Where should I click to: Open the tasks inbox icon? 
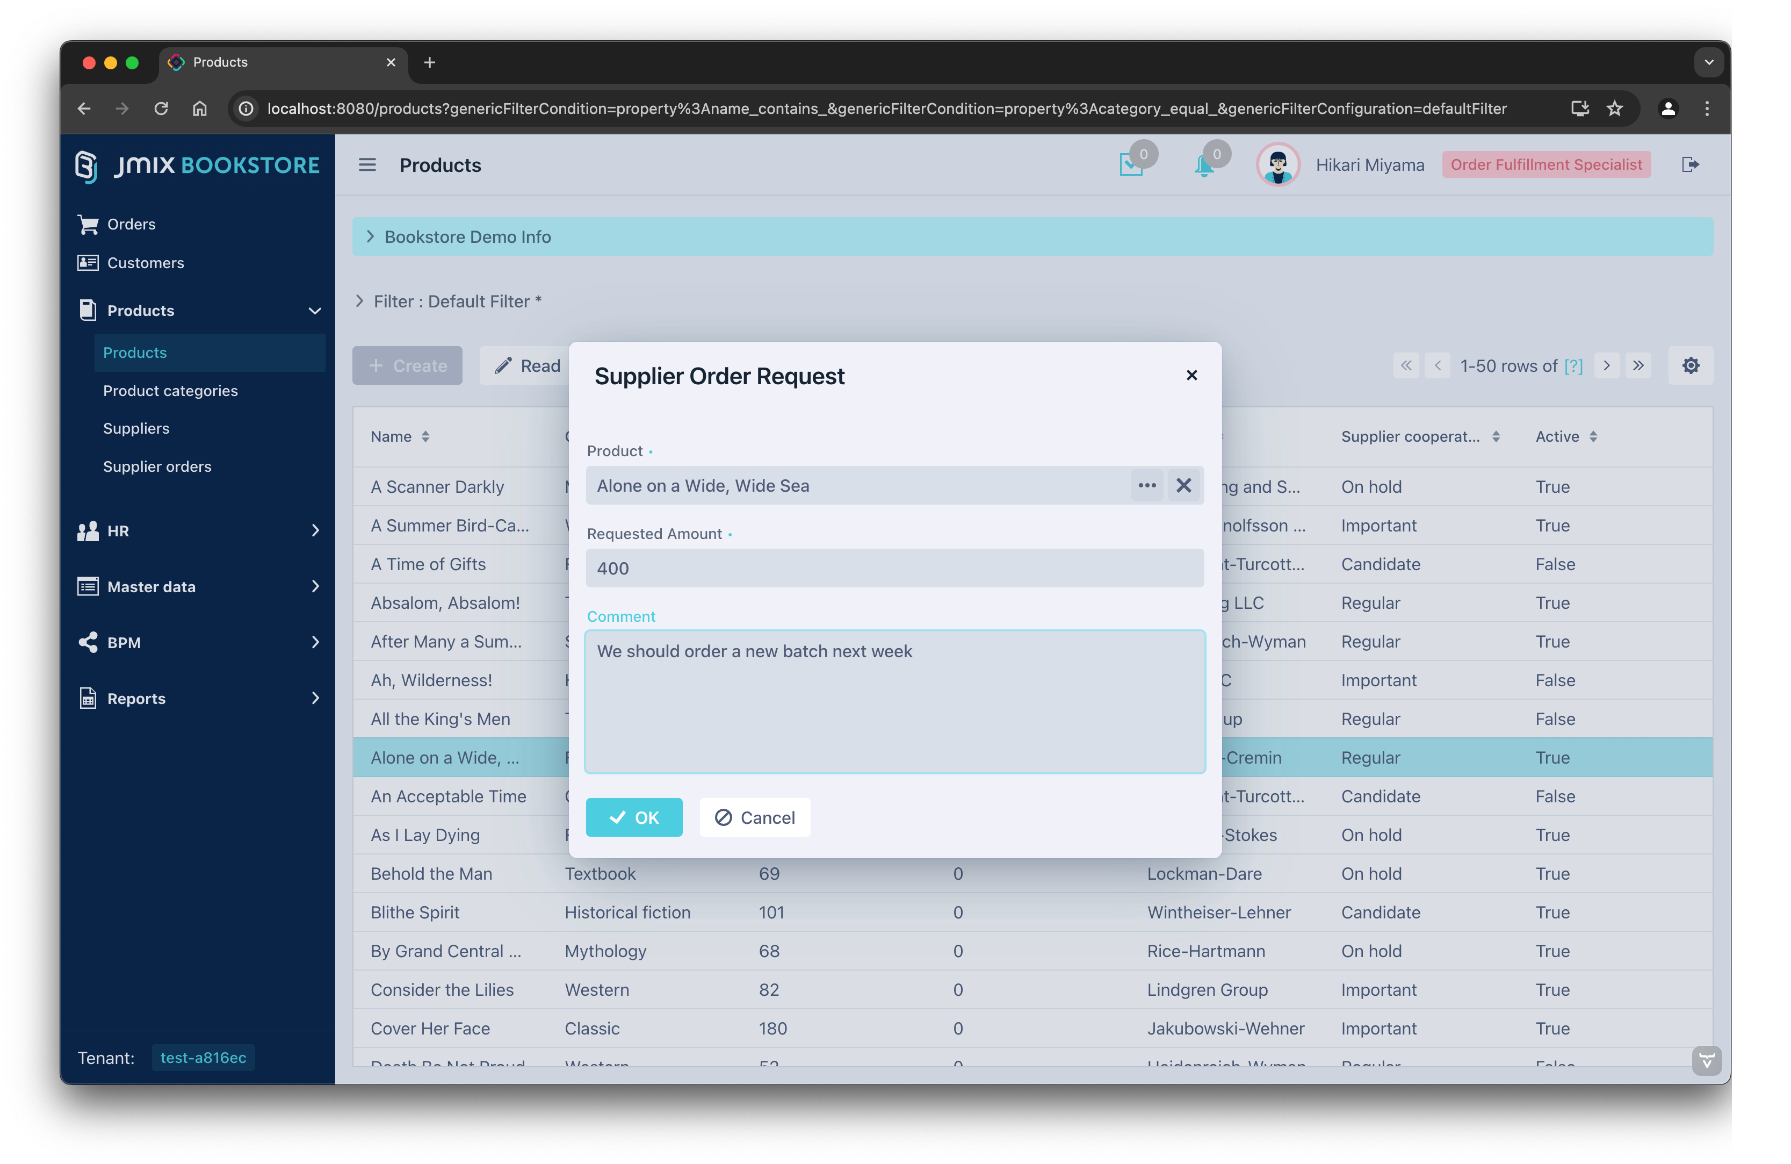click(1130, 166)
